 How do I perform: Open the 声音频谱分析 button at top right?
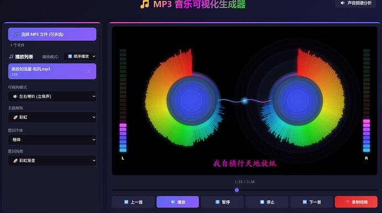[356, 3]
